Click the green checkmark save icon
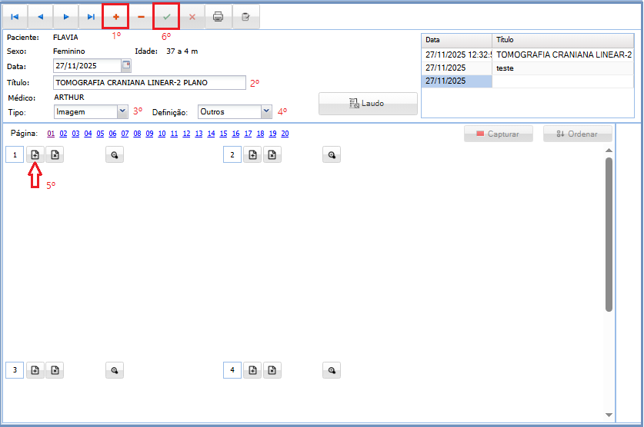The width and height of the screenshot is (644, 427). click(x=166, y=16)
